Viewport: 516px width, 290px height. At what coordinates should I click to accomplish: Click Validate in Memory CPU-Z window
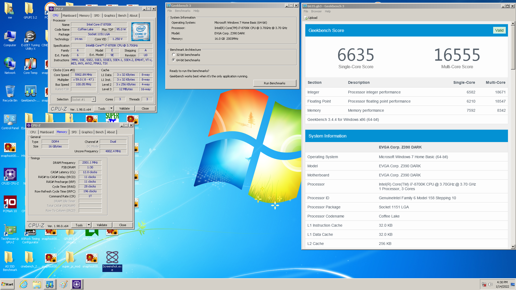[102, 225]
